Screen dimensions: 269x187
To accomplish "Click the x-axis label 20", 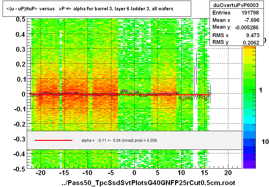I will pyautogui.click(x=228, y=173).
